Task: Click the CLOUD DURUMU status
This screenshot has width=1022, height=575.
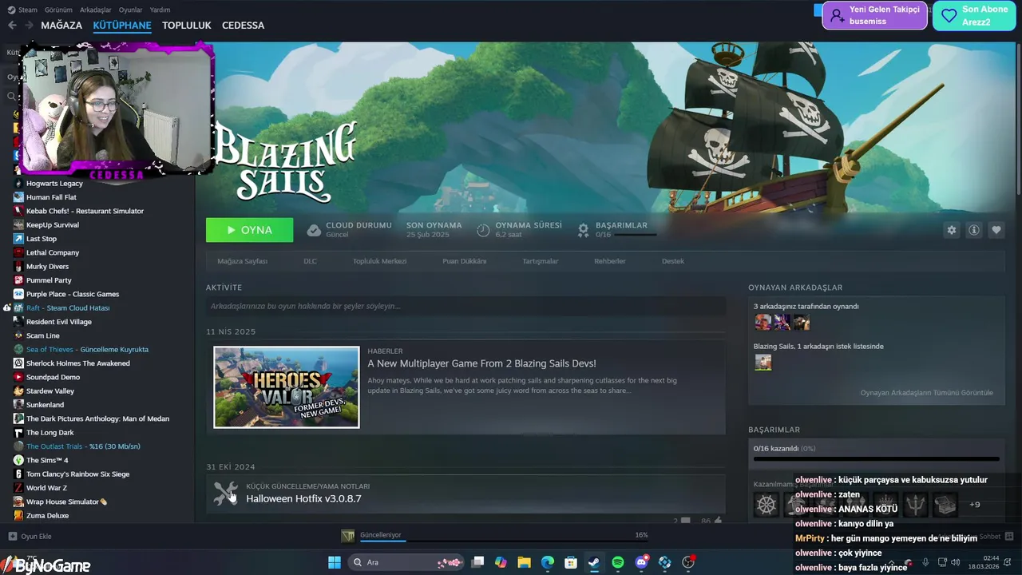Action: tap(349, 230)
